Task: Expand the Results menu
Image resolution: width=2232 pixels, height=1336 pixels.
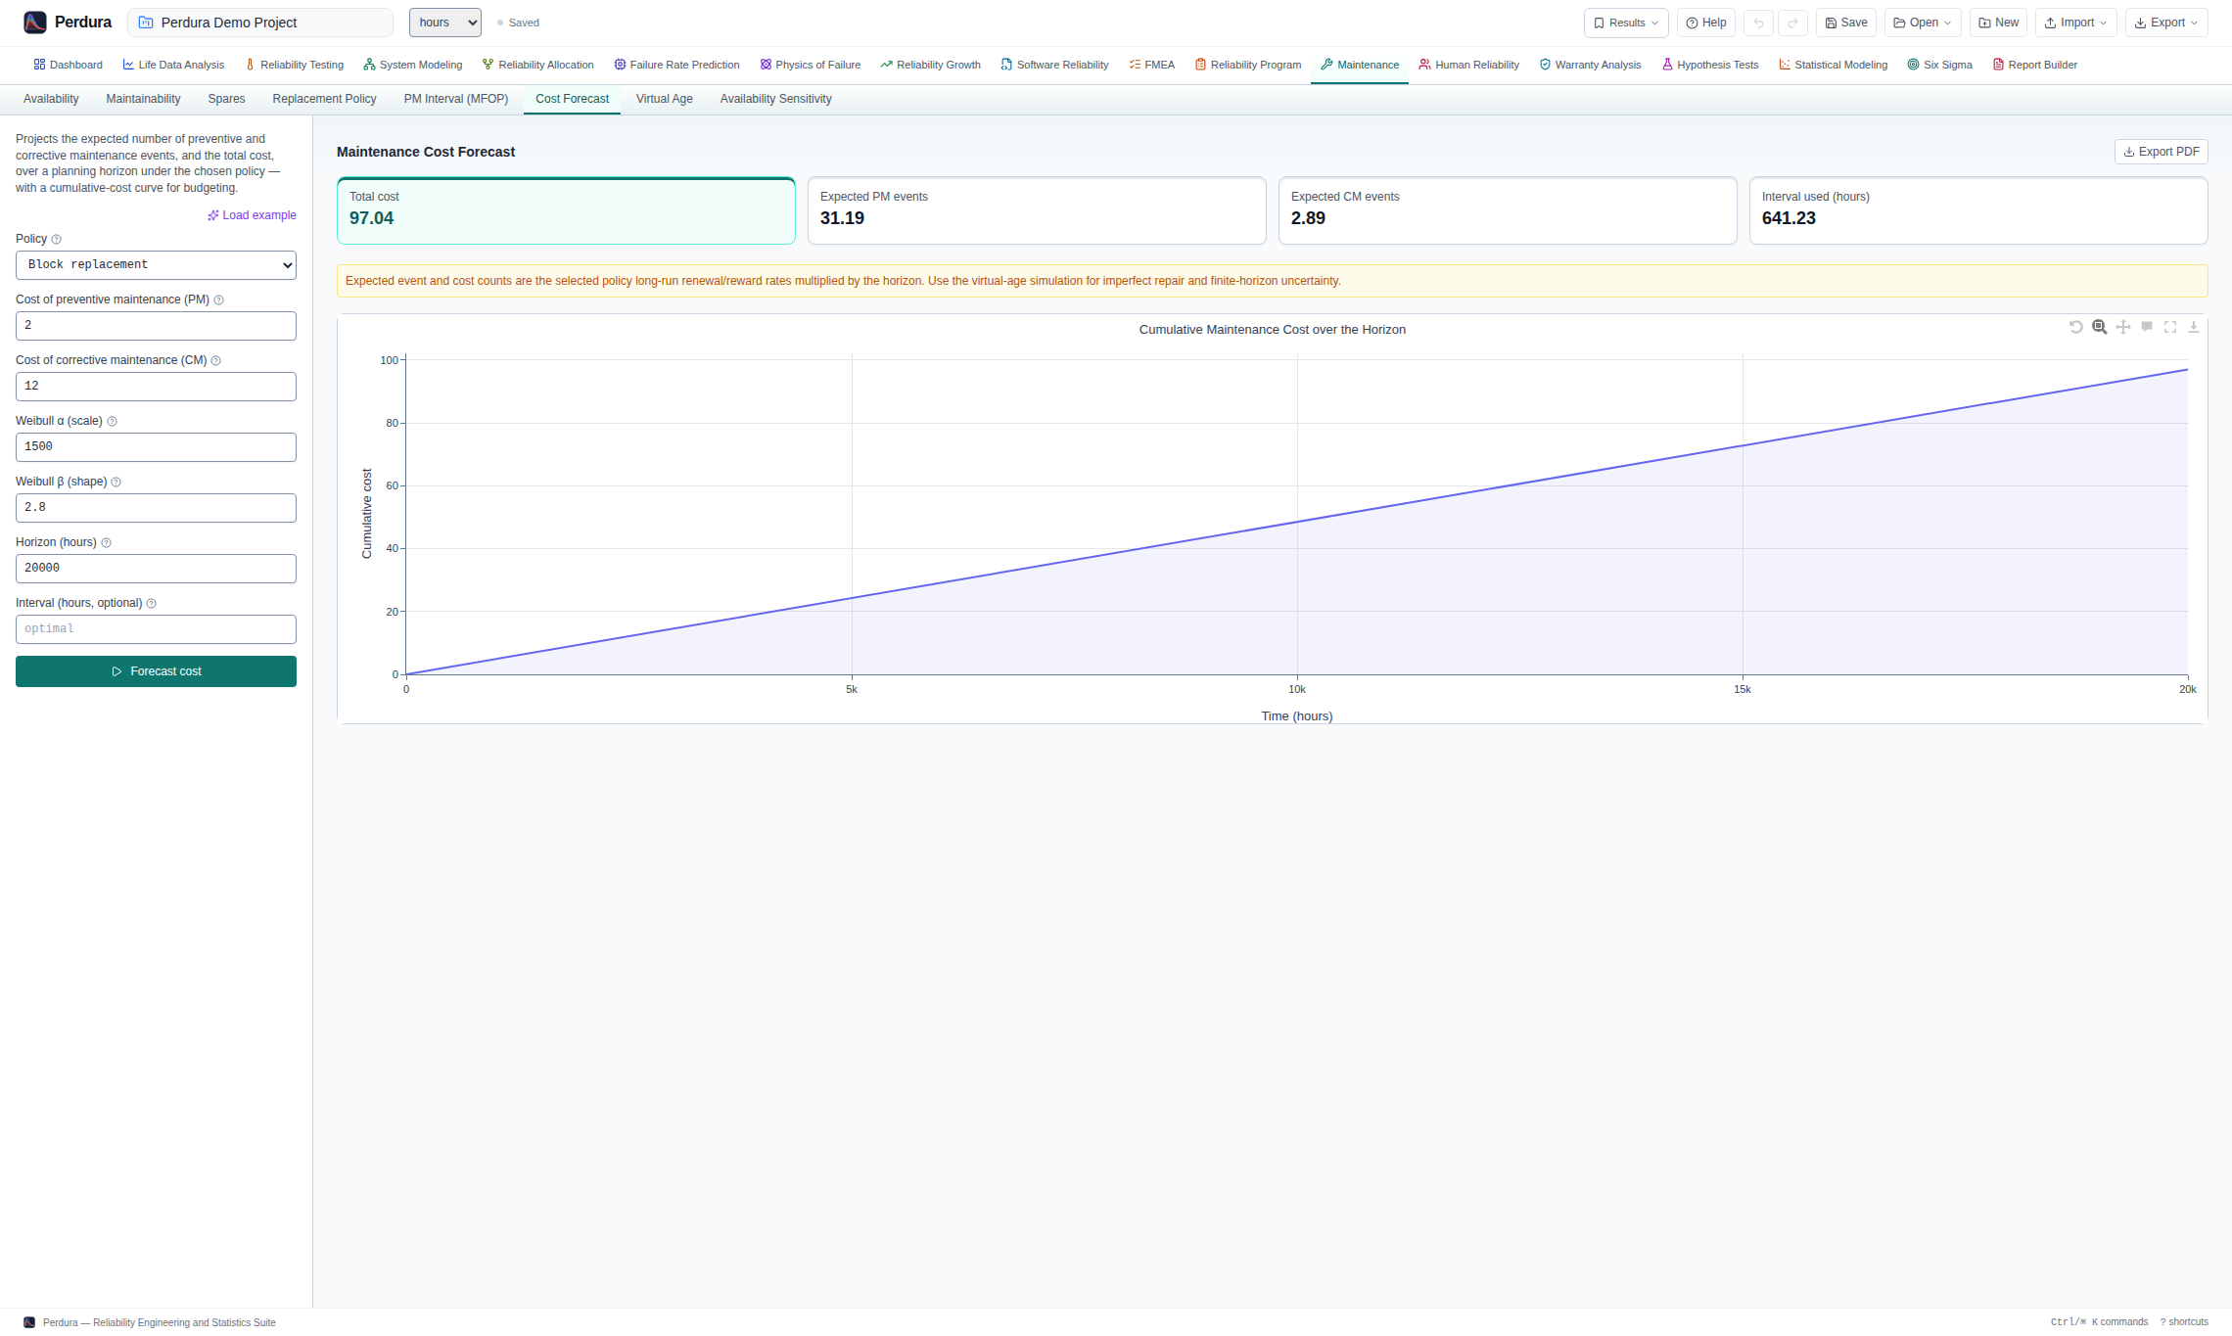Action: pyautogui.click(x=1626, y=23)
